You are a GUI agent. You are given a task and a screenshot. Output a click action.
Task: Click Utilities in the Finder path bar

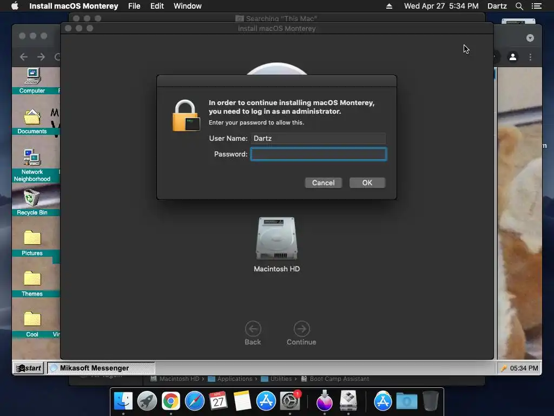tap(281, 379)
